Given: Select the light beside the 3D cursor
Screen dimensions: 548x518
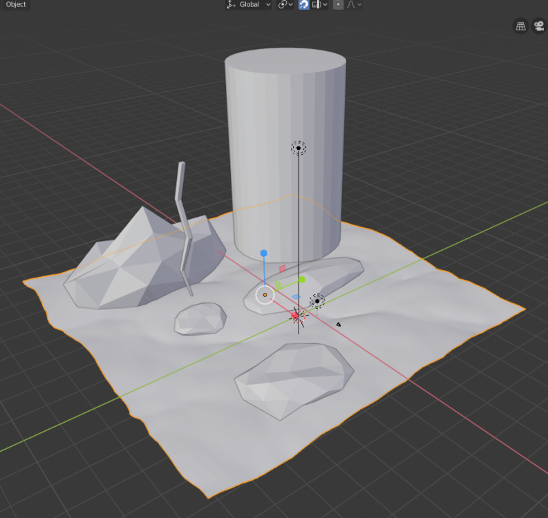Looking at the screenshot, I should (x=316, y=300).
